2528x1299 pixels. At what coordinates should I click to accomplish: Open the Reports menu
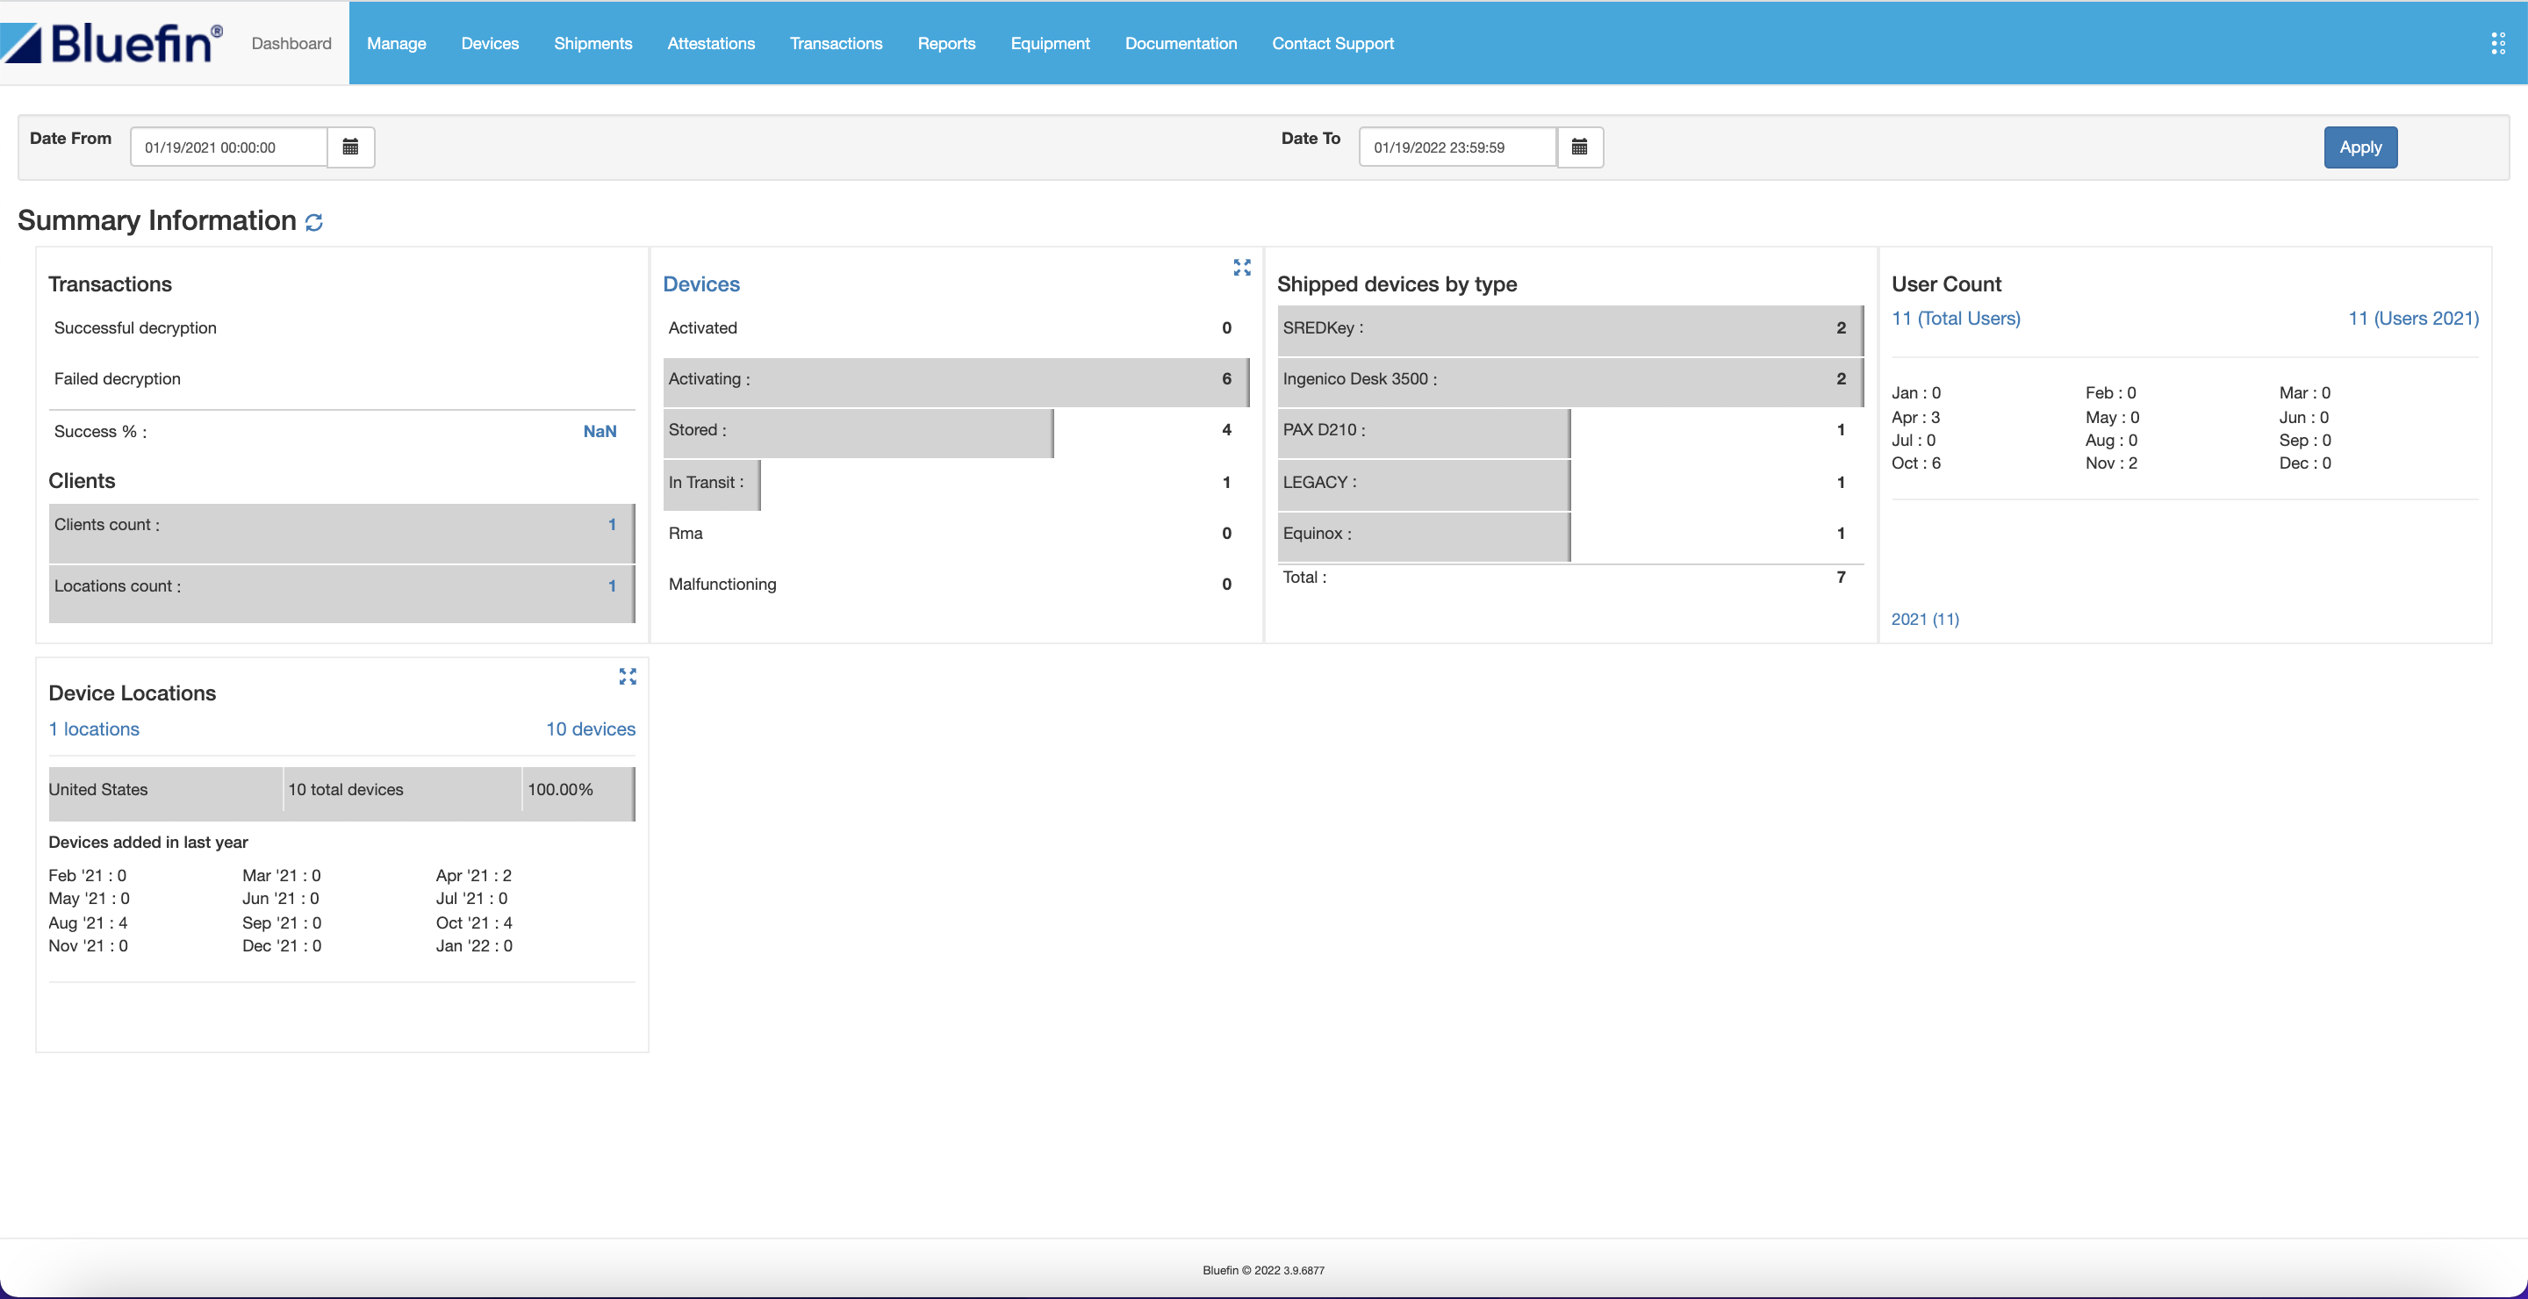[946, 43]
